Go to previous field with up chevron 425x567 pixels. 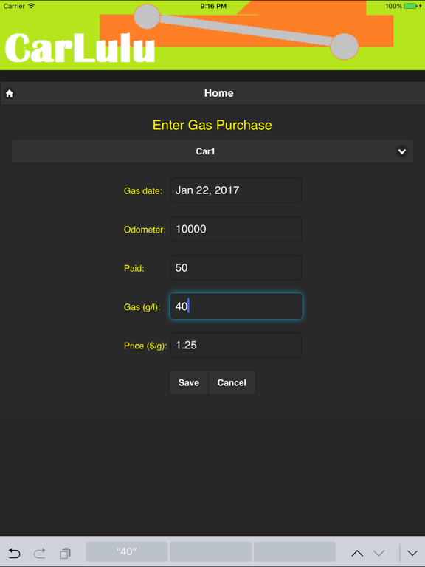357,553
